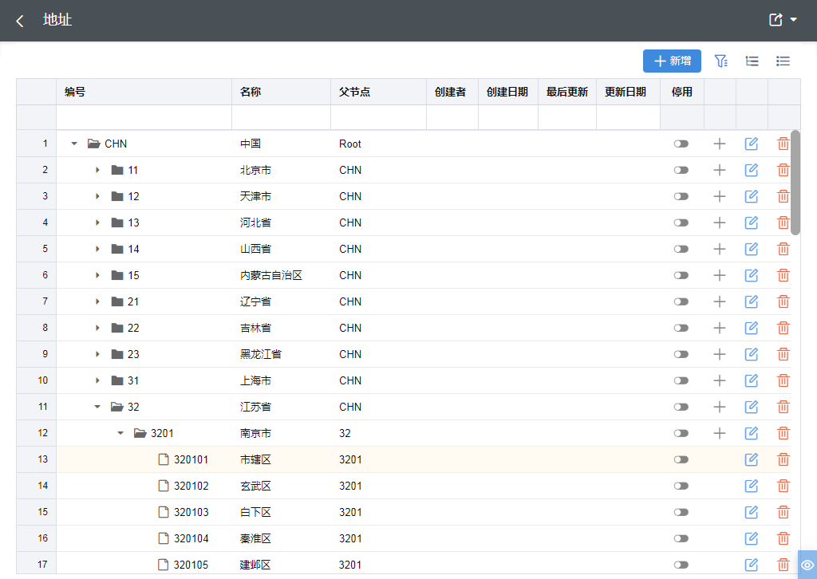Delete the 秦淮区 row

783,538
